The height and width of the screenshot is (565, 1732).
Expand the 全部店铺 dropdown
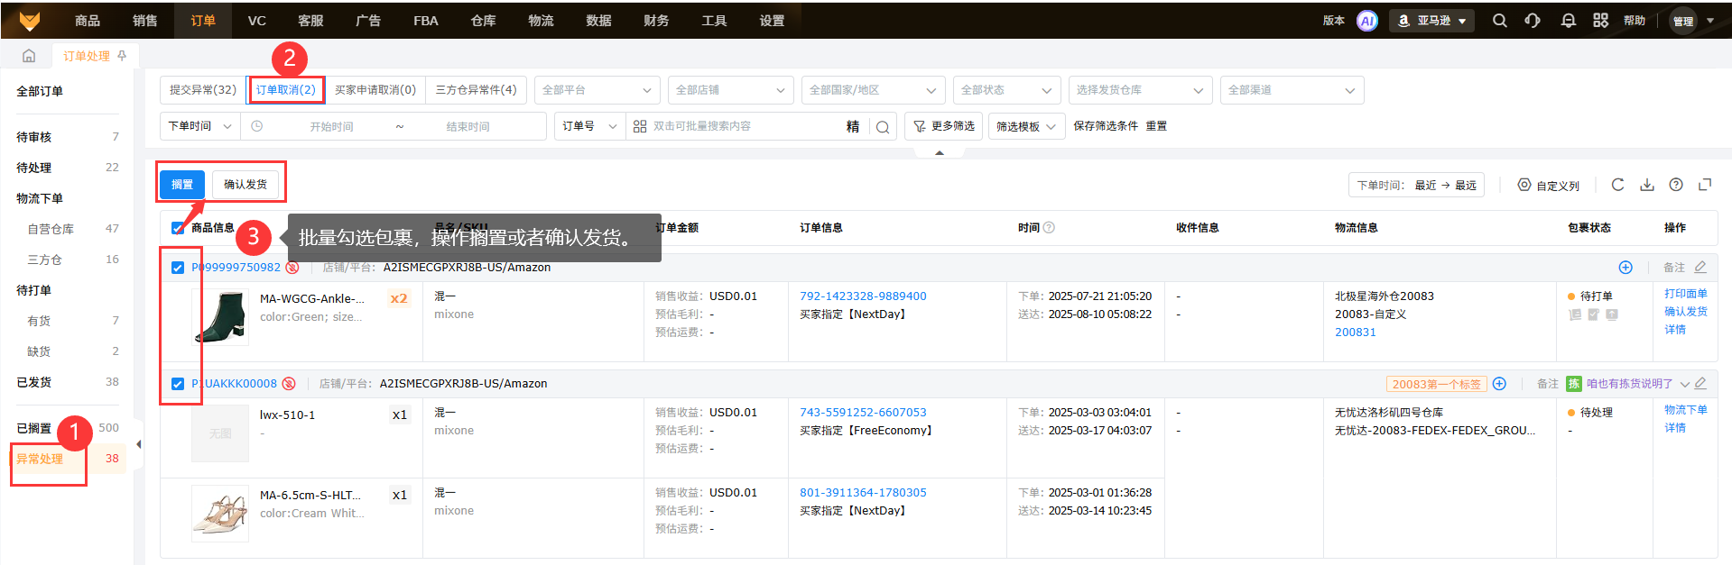[730, 90]
